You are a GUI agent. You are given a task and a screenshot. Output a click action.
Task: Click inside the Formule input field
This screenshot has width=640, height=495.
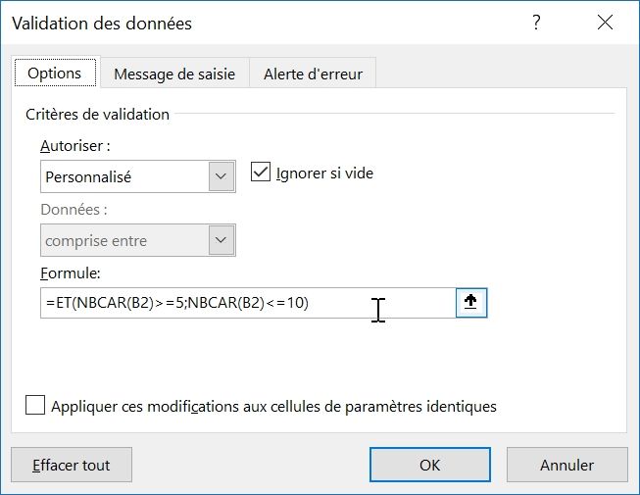(245, 303)
